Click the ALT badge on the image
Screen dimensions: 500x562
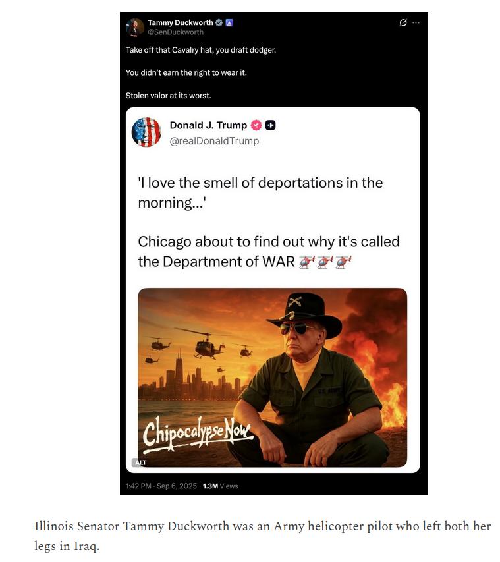pyautogui.click(x=140, y=463)
